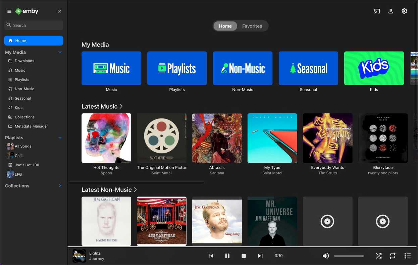
Task: Adjust the volume slider
Action: pos(349,256)
